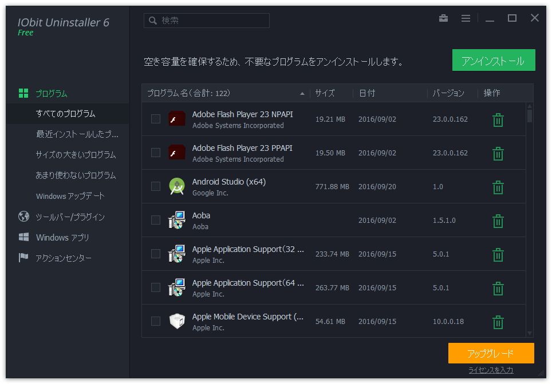Click the Android Studio app icon
This screenshot has height=384, width=552.
click(x=177, y=186)
